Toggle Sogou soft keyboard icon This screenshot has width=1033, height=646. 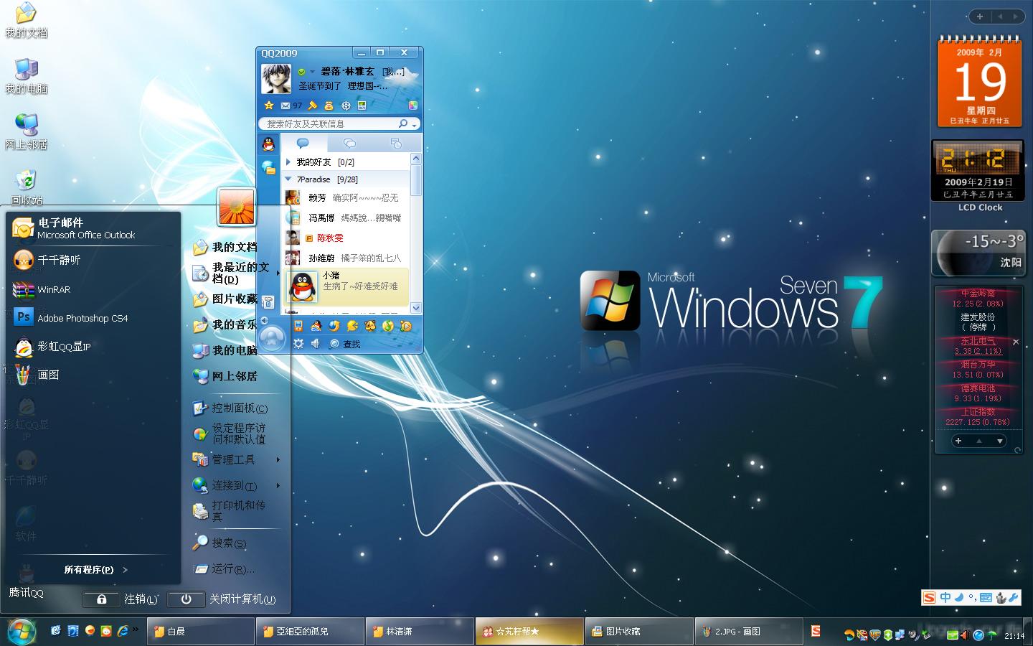point(986,597)
